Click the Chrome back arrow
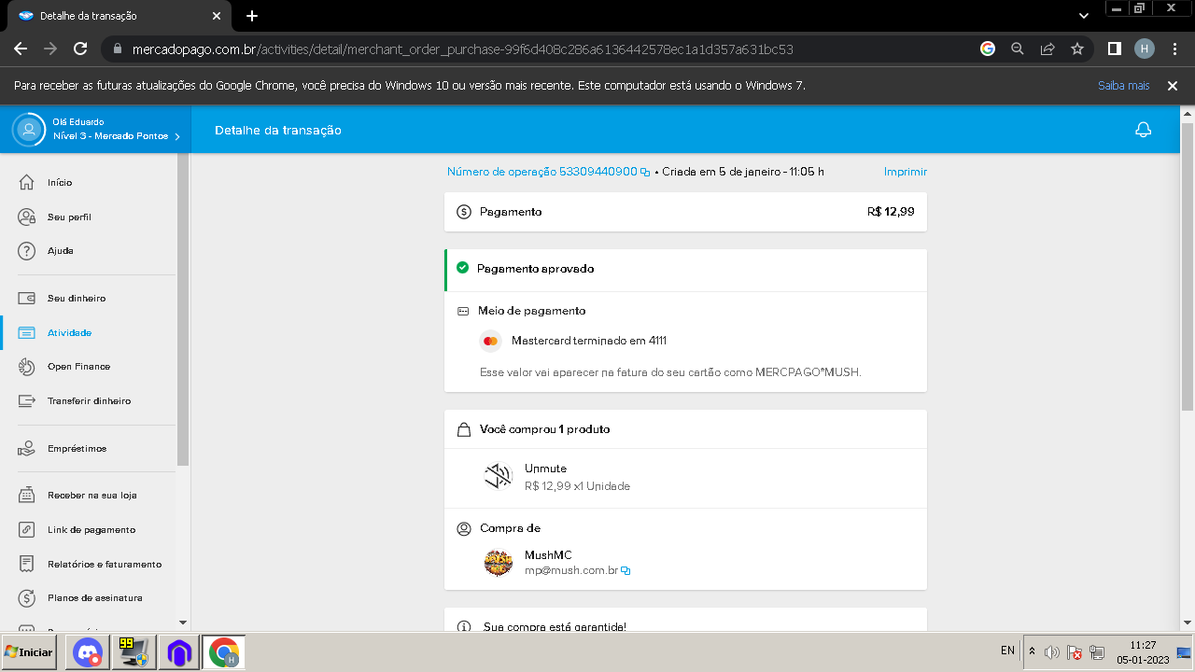Viewport: 1195px width, 672px height. coord(21,49)
